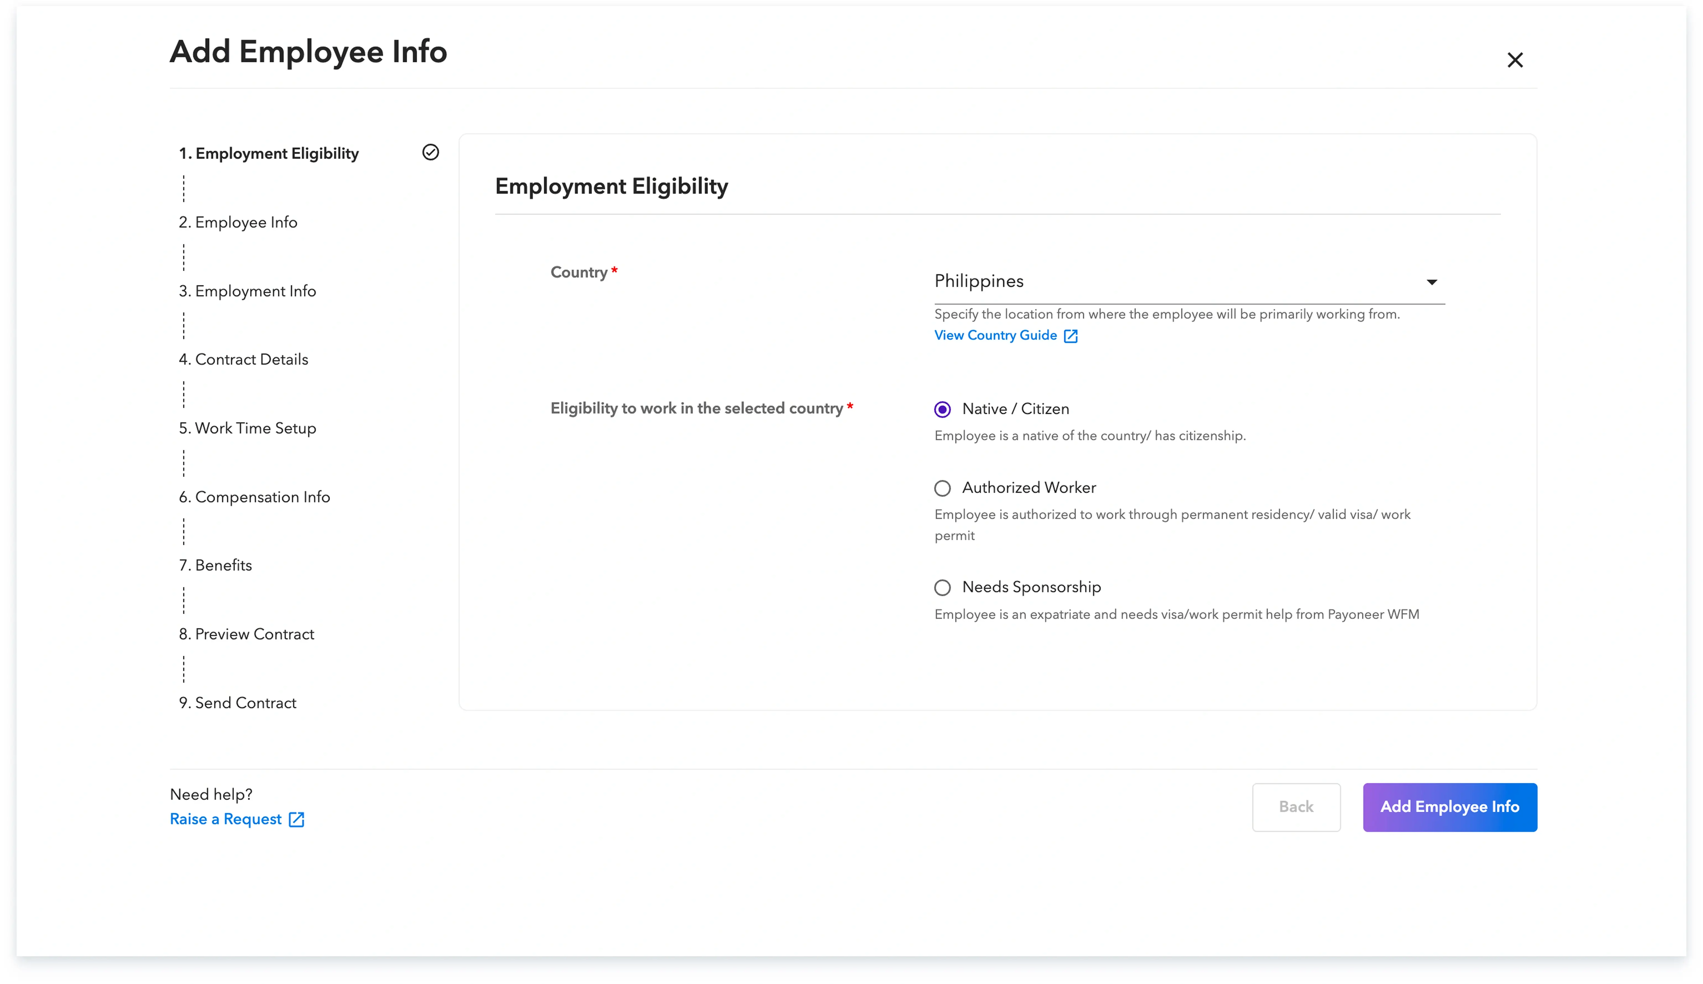Open Country Guide via the external link icon

pyautogui.click(x=1070, y=335)
